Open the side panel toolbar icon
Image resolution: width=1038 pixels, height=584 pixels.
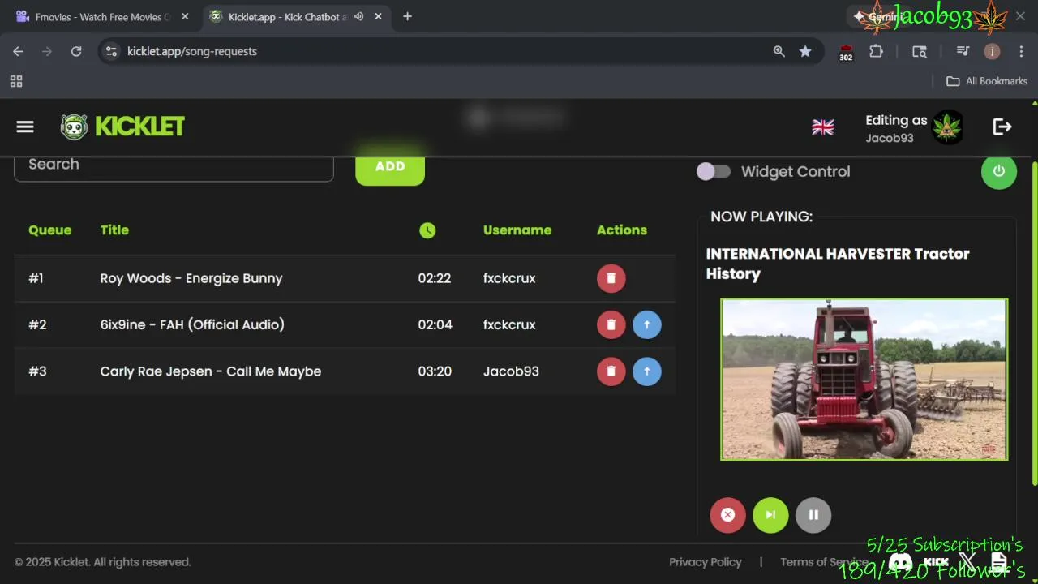[x=920, y=51]
